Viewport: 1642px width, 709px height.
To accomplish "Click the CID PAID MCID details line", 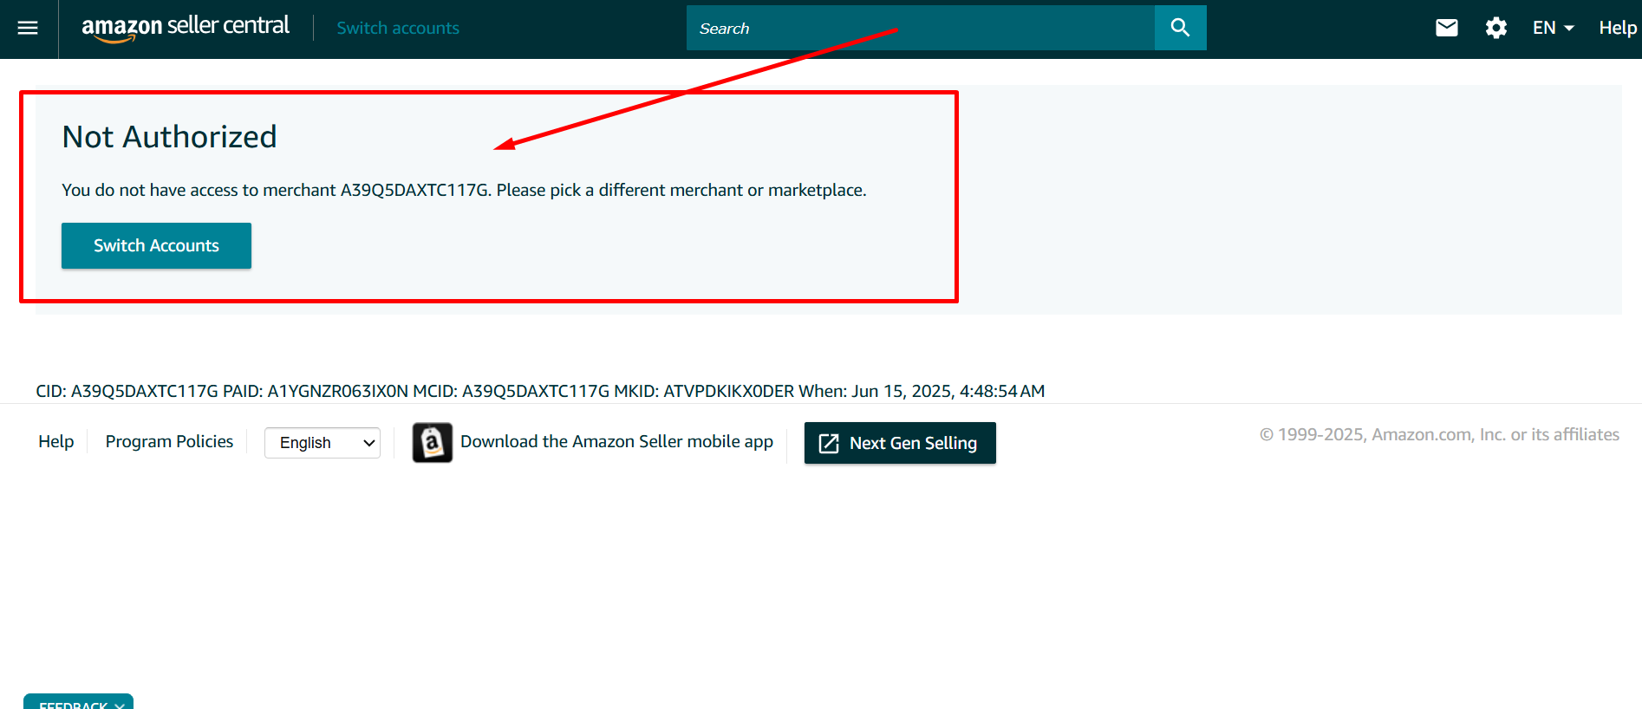I will click(x=540, y=391).
